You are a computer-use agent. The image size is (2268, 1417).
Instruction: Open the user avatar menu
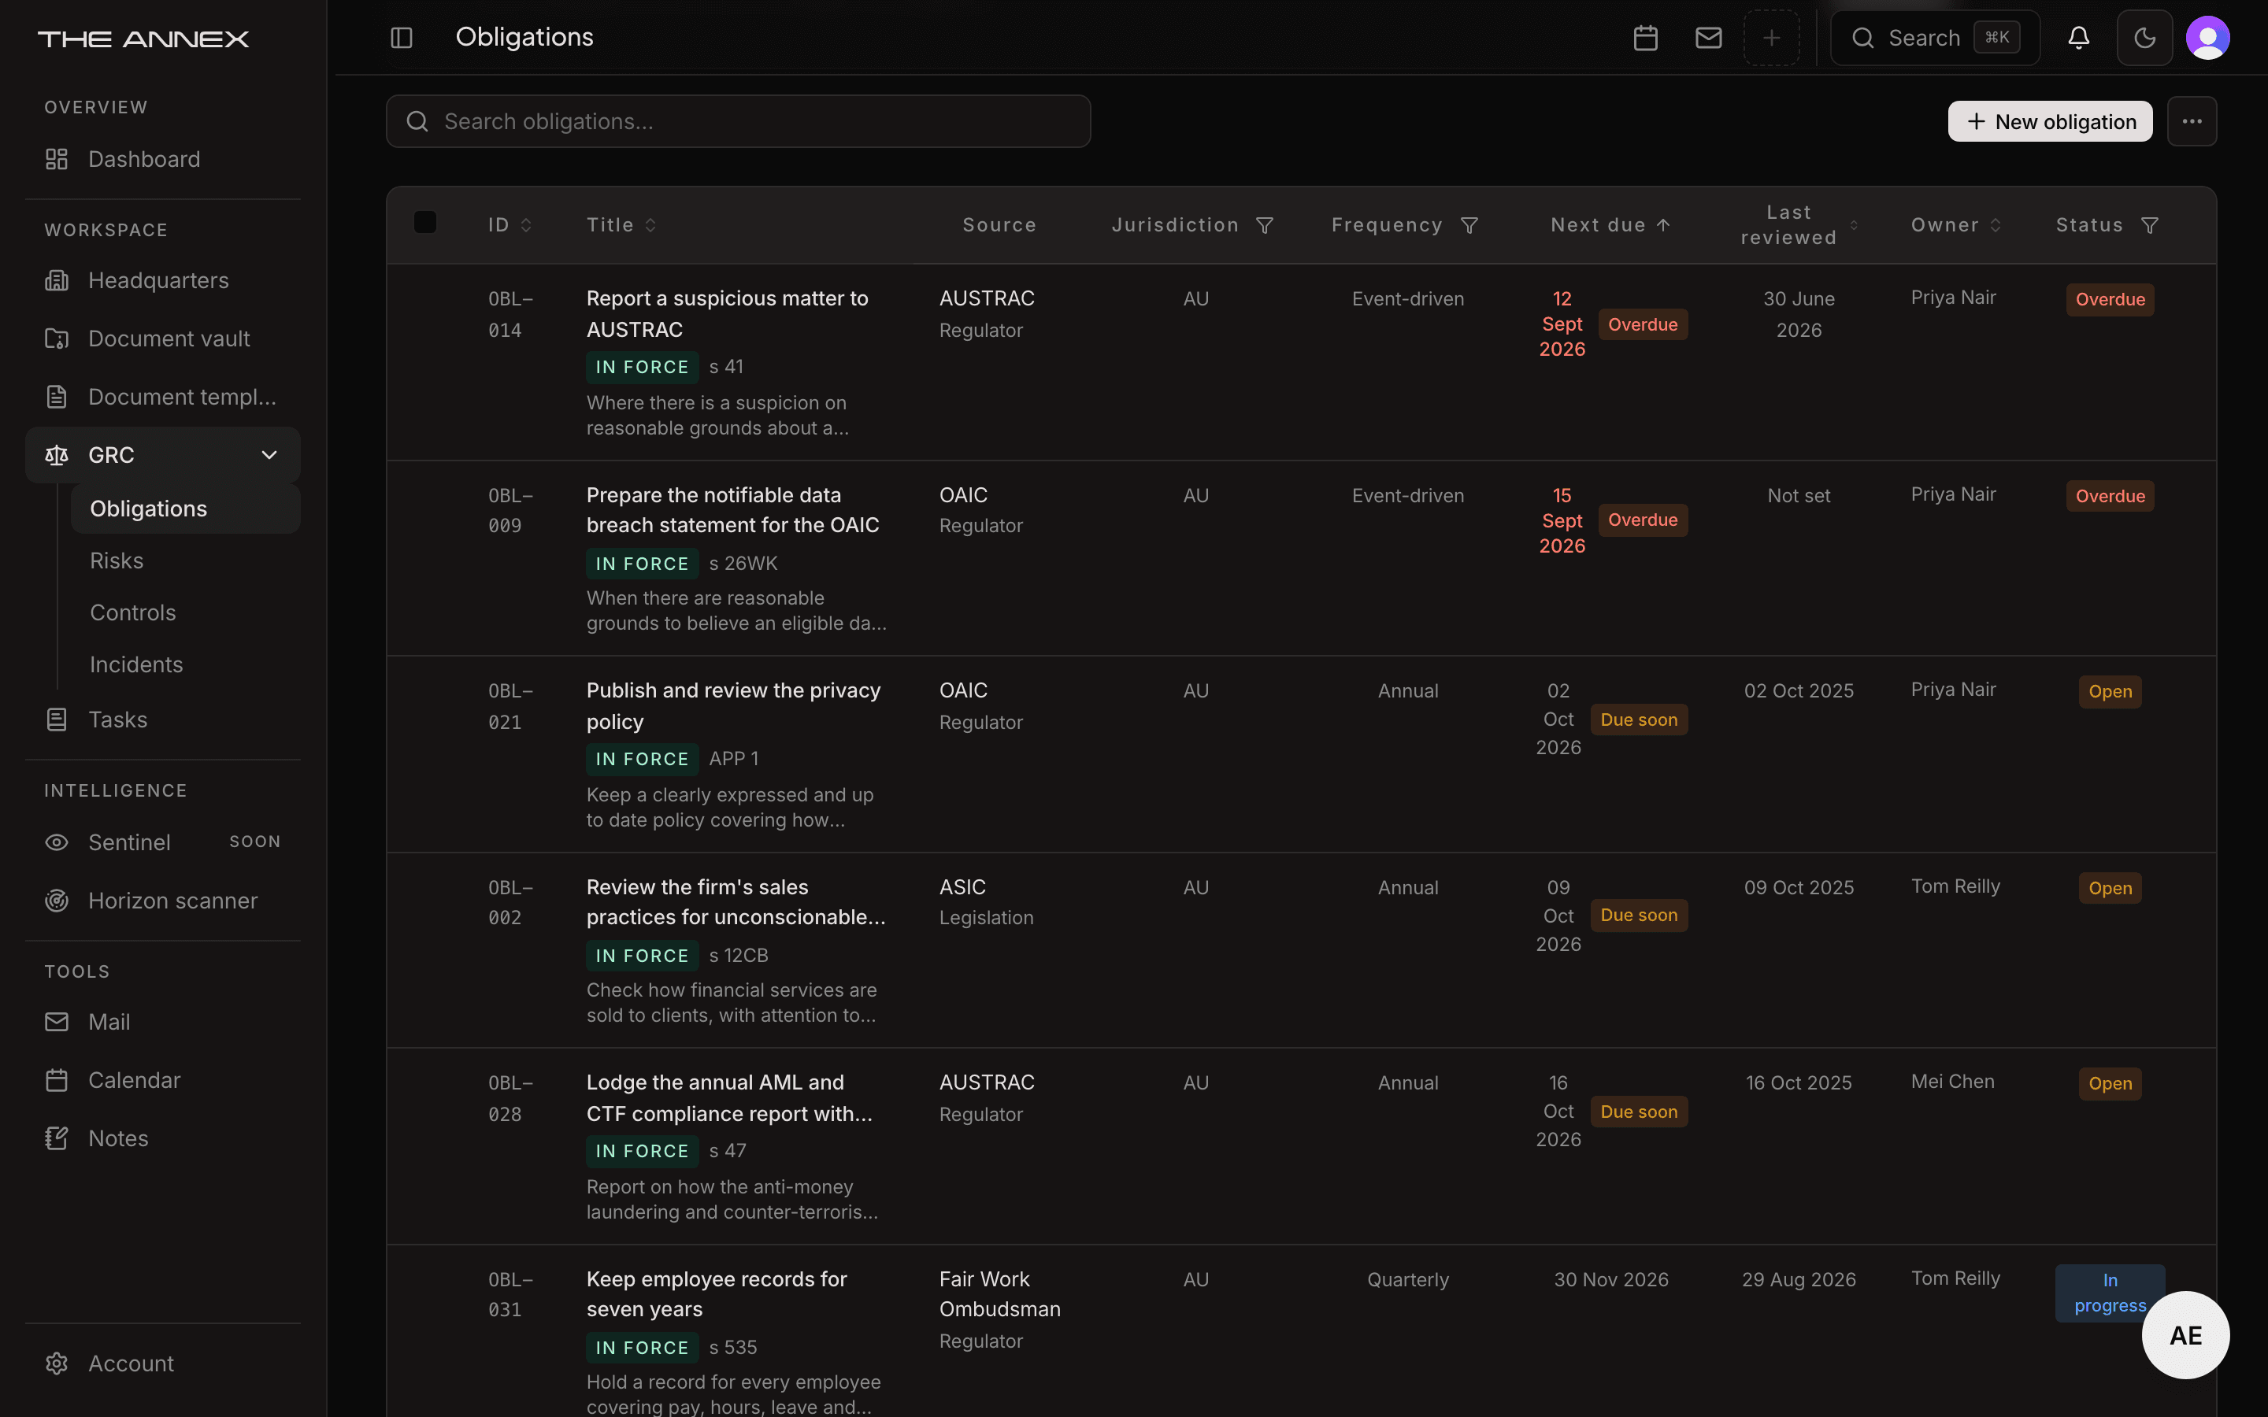tap(2208, 38)
